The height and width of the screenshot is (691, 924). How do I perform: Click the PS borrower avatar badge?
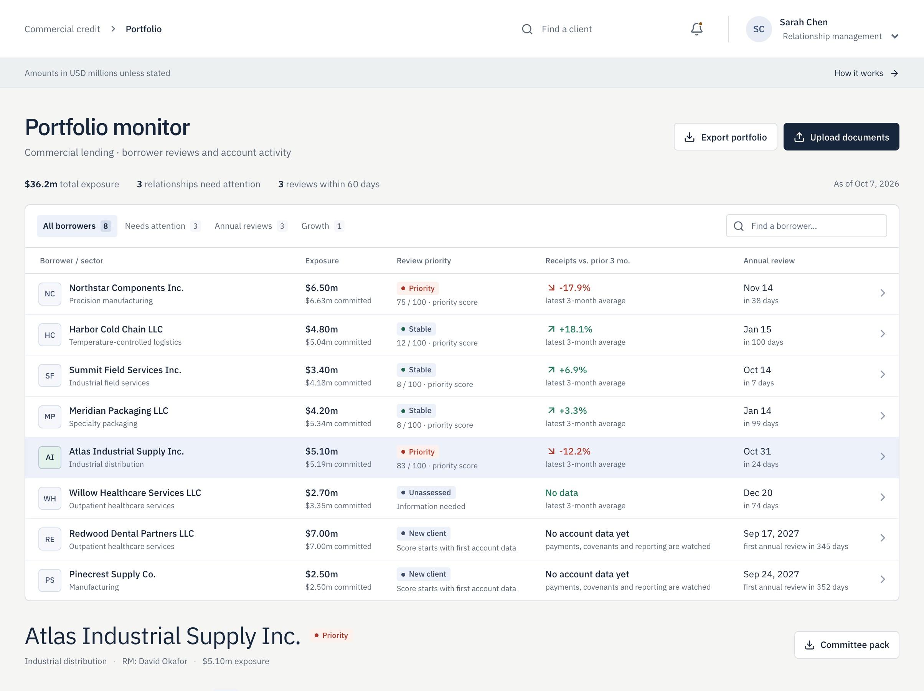[x=50, y=580]
